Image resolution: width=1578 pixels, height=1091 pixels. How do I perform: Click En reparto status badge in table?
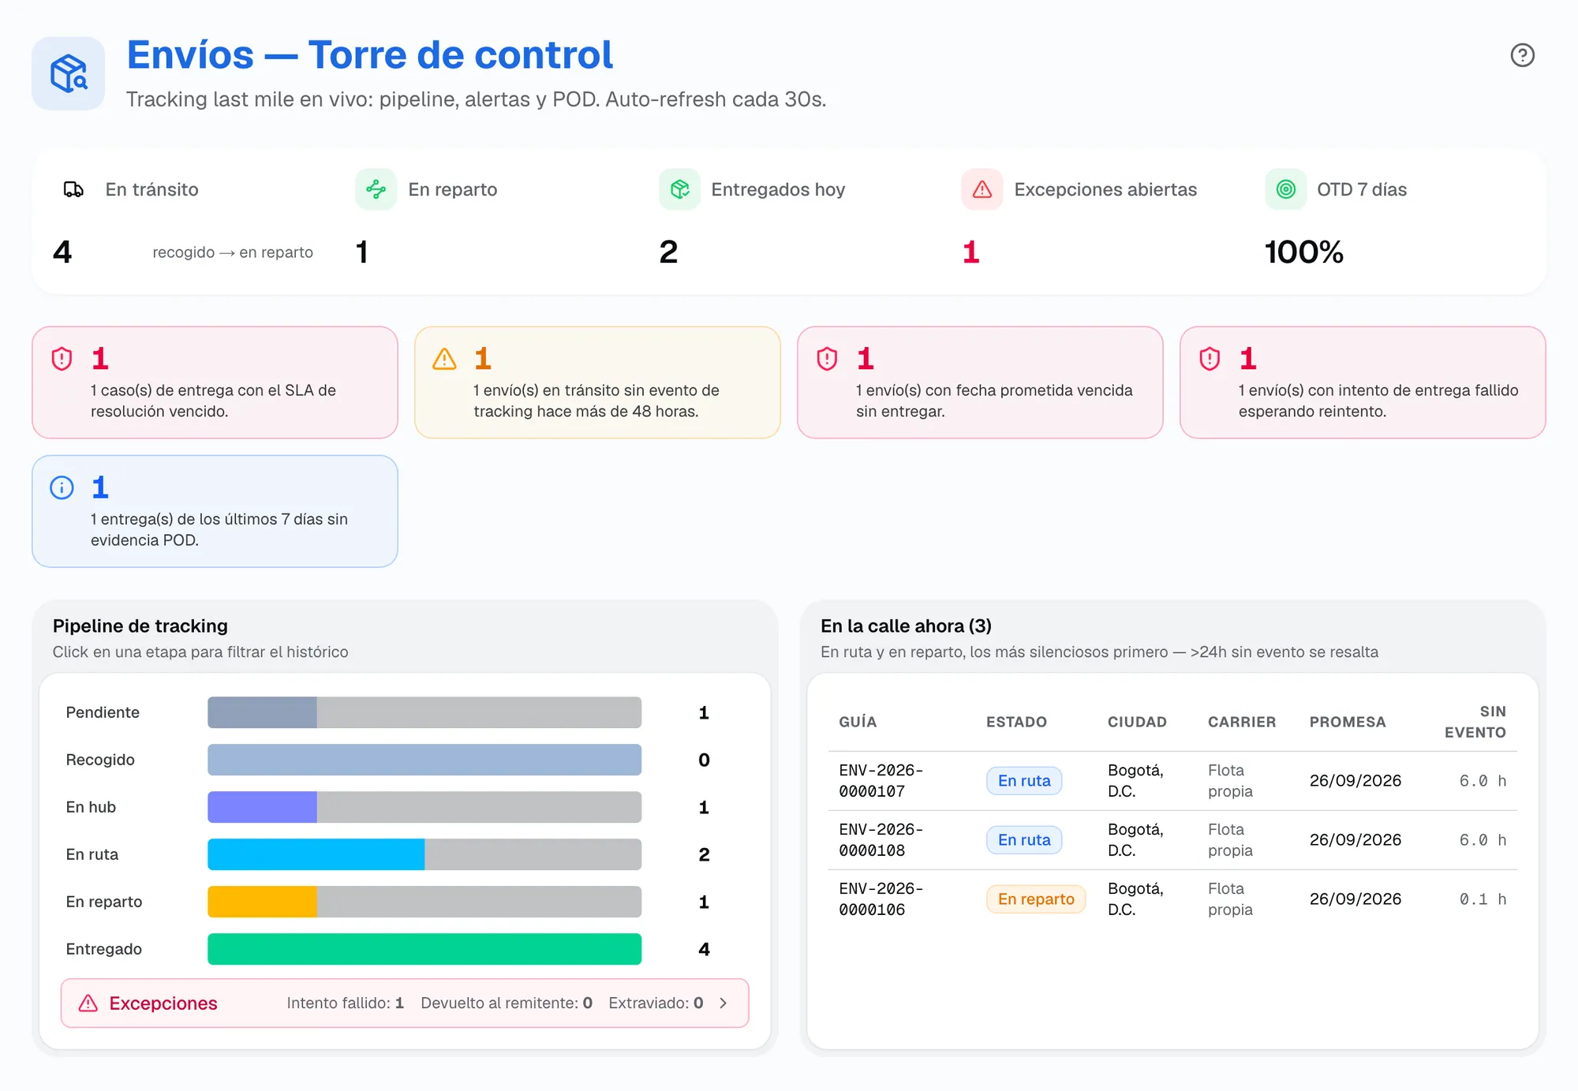(1036, 899)
